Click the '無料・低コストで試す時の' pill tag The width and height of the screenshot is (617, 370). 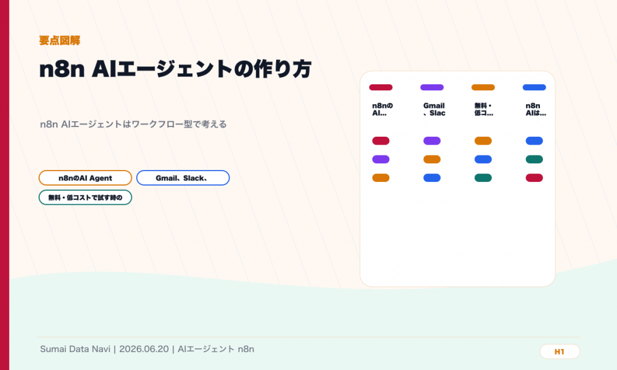[86, 198]
